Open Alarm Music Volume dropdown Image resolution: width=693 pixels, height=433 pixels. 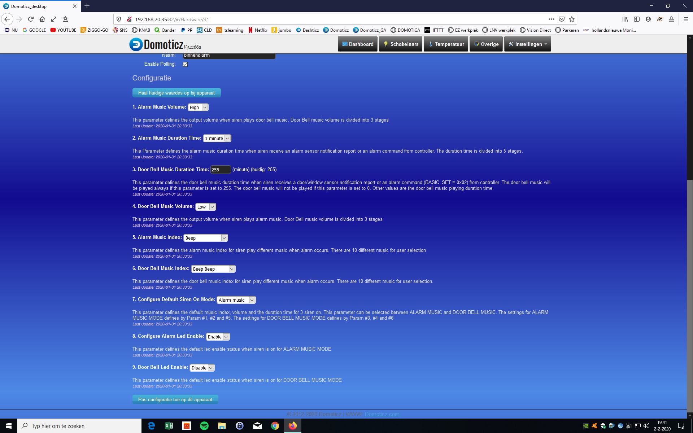coord(198,107)
